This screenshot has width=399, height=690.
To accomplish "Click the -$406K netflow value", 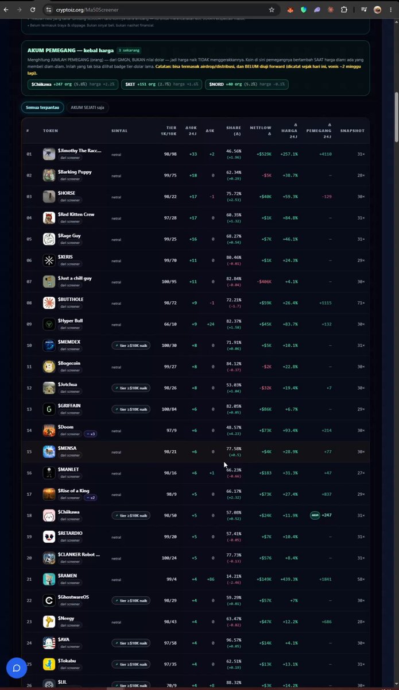I will point(265,282).
